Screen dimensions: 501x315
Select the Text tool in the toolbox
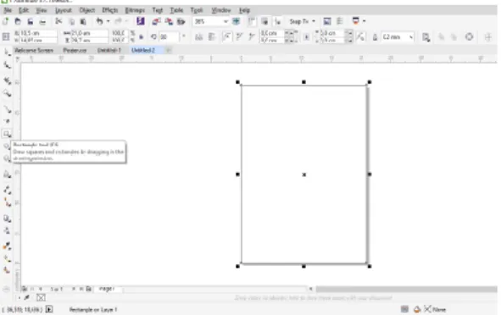pos(7,174)
